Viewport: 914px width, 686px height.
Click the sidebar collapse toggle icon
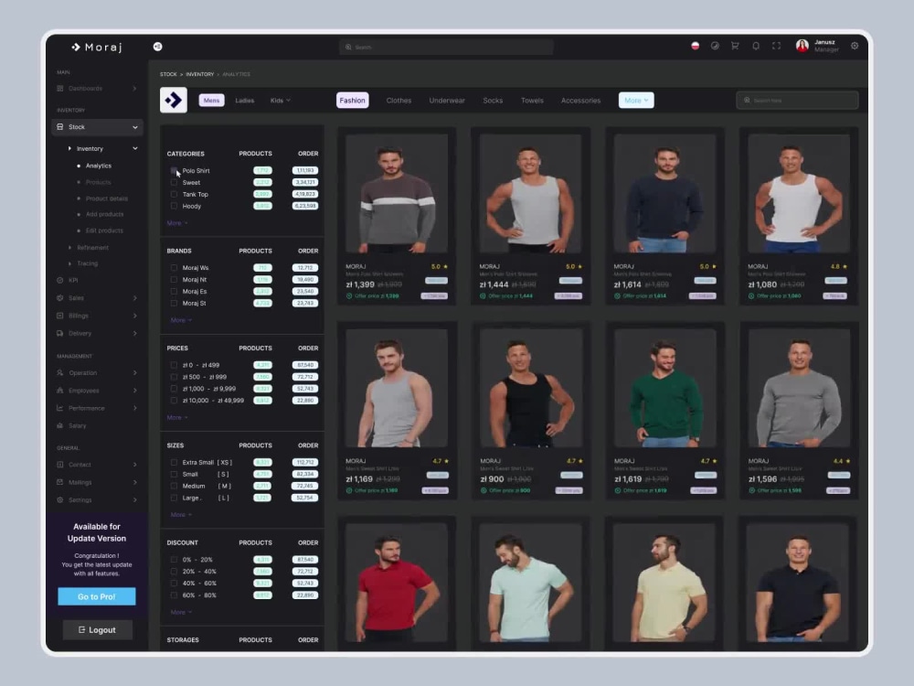157,47
